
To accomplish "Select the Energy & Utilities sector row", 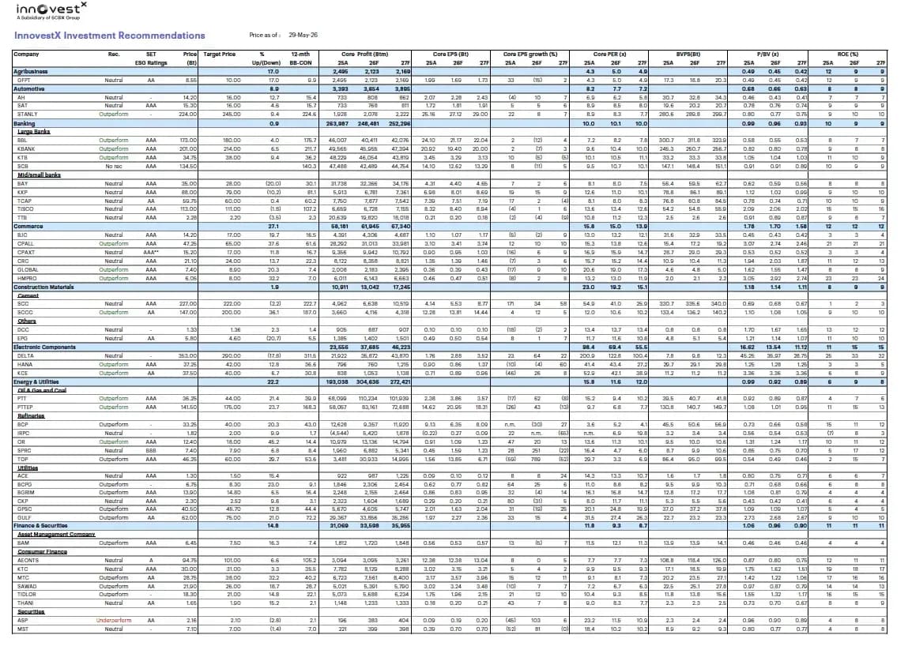I will pos(450,382).
